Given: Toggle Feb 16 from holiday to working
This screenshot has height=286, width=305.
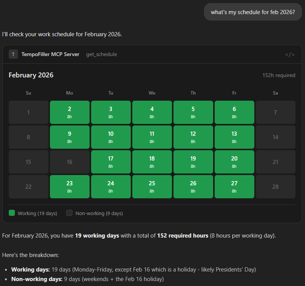Looking at the screenshot, I should pos(69,162).
